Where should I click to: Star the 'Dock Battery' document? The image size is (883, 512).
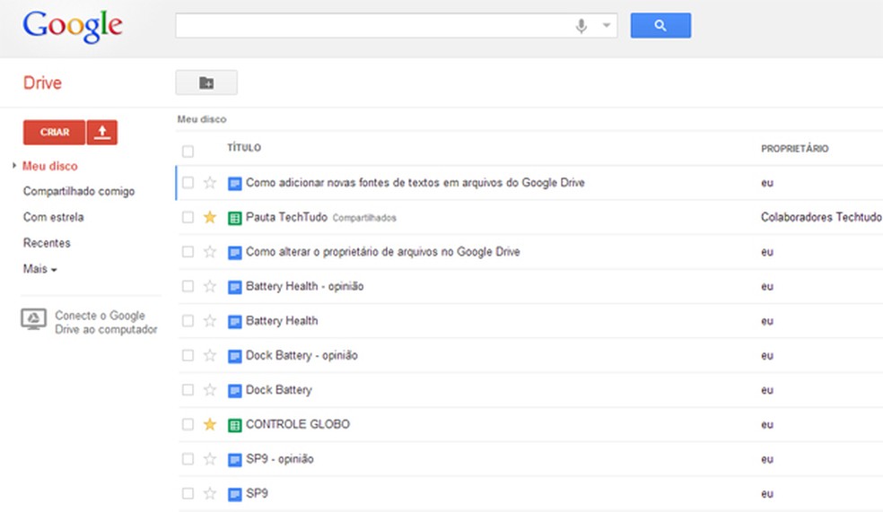[x=209, y=389]
